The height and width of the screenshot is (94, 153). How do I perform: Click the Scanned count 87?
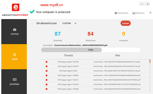pos(58,34)
